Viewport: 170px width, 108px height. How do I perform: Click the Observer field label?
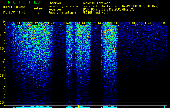pos(55,3)
